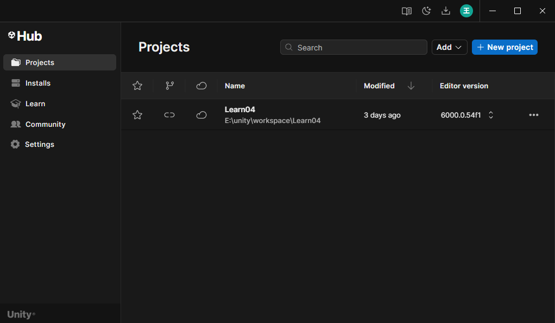
Task: Sort projects by Modified column header
Action: point(379,86)
